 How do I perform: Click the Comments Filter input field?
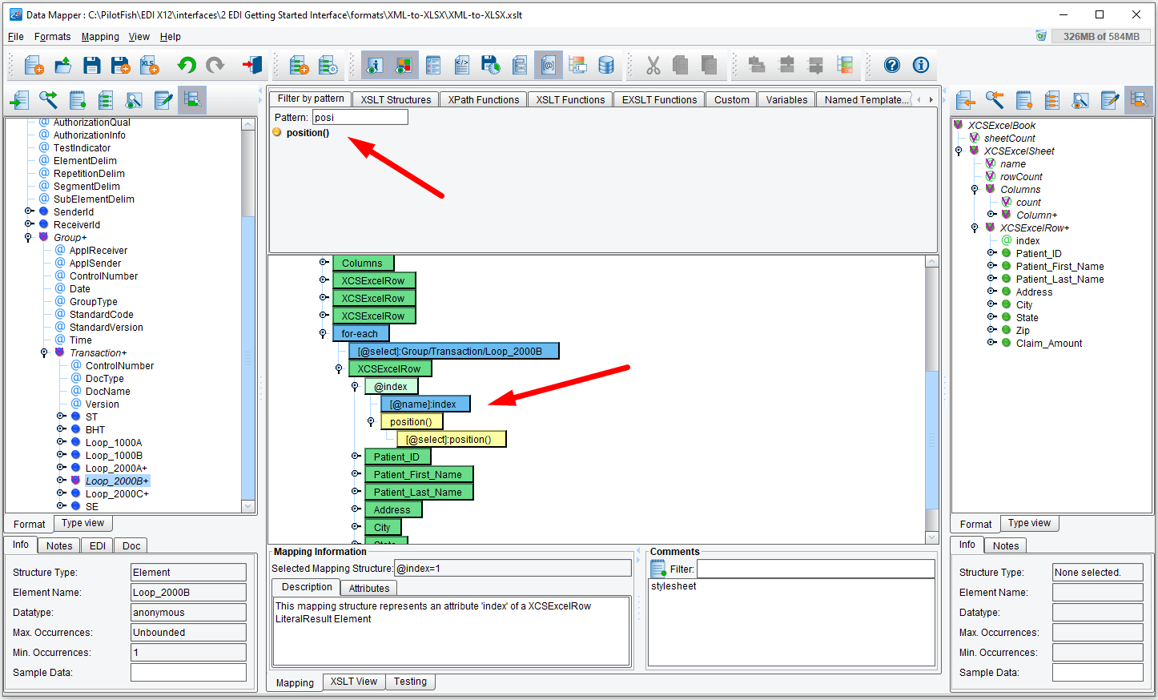(x=815, y=569)
